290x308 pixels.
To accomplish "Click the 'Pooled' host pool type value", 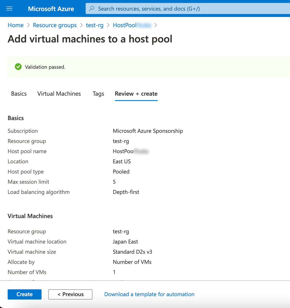I will point(121,172).
